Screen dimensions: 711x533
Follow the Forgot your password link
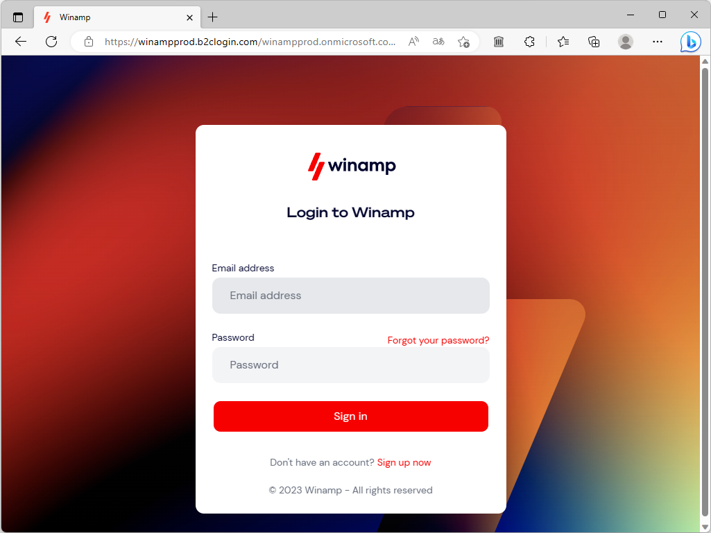(438, 340)
